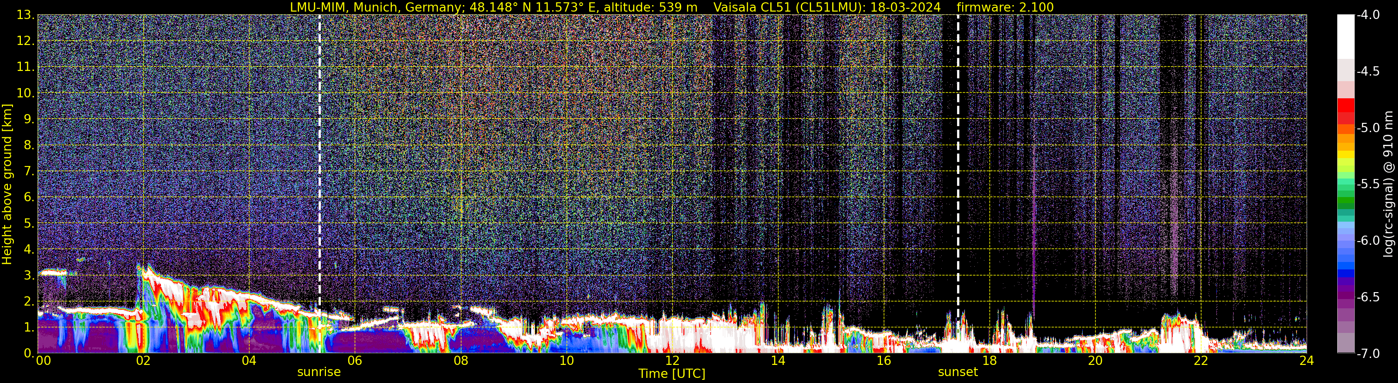Click the '10' tick on the time axis

coord(567,361)
